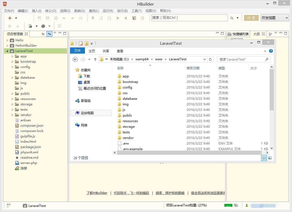Image resolution: width=292 pixels, height=212 pixels.
Task: Click Explorer up-one-level arrow
Action: click(95, 59)
